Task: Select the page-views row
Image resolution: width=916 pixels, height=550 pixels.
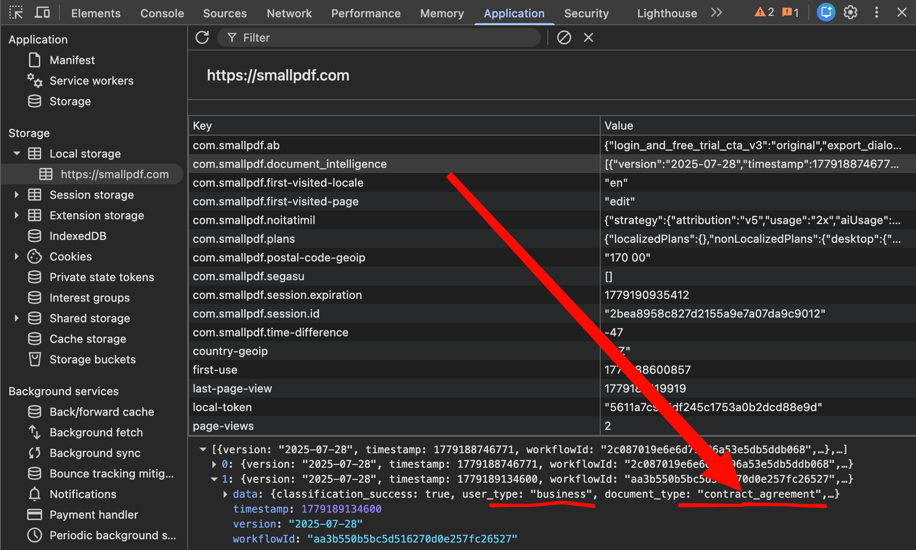Action: pyautogui.click(x=552, y=426)
